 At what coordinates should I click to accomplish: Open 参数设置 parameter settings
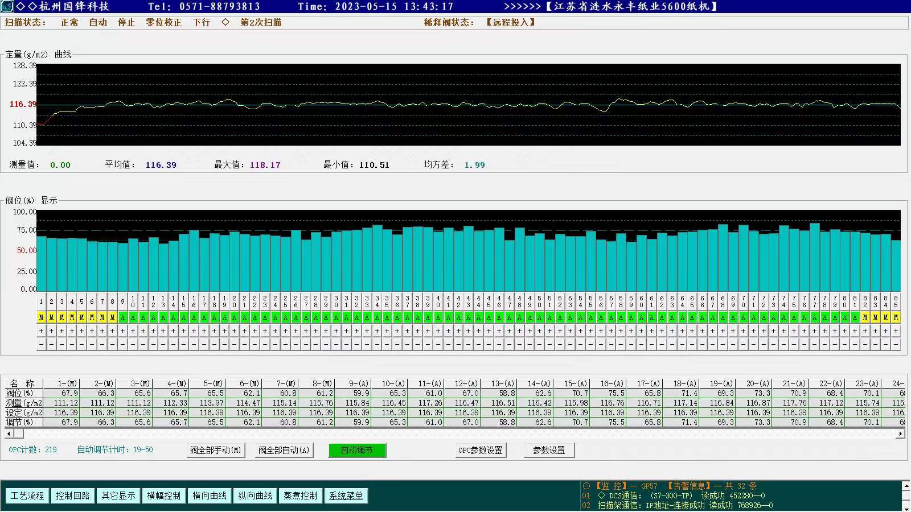point(549,450)
